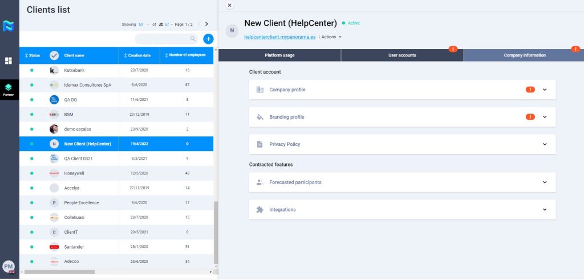Switch to the Platform usage tab
Image resolution: width=584 pixels, height=280 pixels.
pyautogui.click(x=279, y=55)
